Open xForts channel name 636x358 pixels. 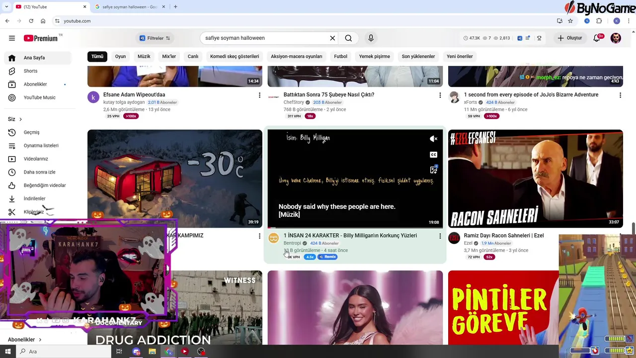[x=471, y=102]
